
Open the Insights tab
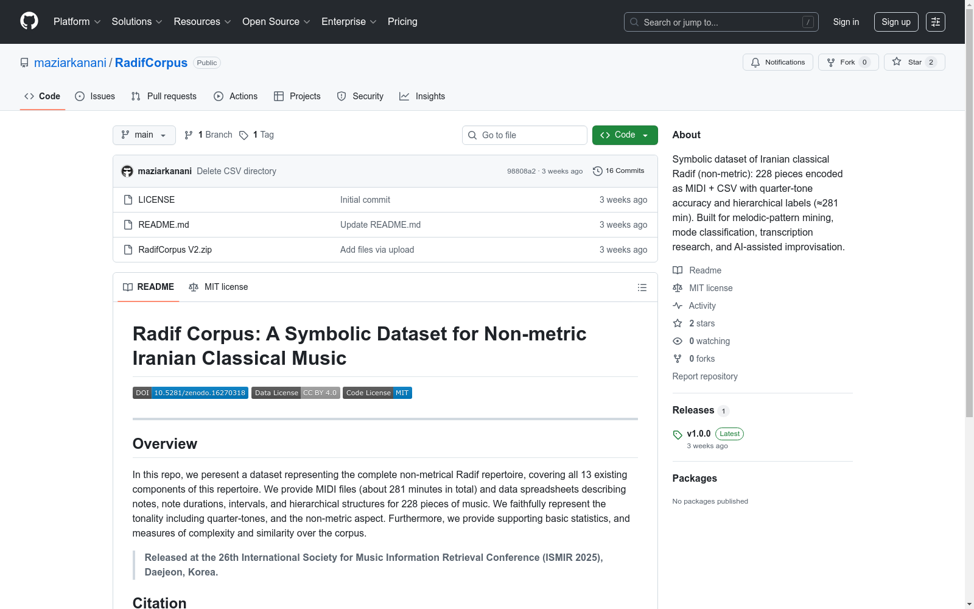pyautogui.click(x=422, y=96)
